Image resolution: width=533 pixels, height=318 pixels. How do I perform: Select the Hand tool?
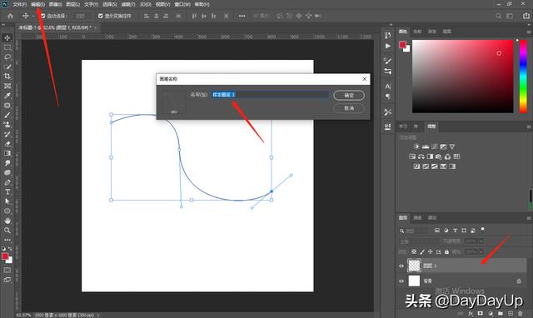click(7, 221)
